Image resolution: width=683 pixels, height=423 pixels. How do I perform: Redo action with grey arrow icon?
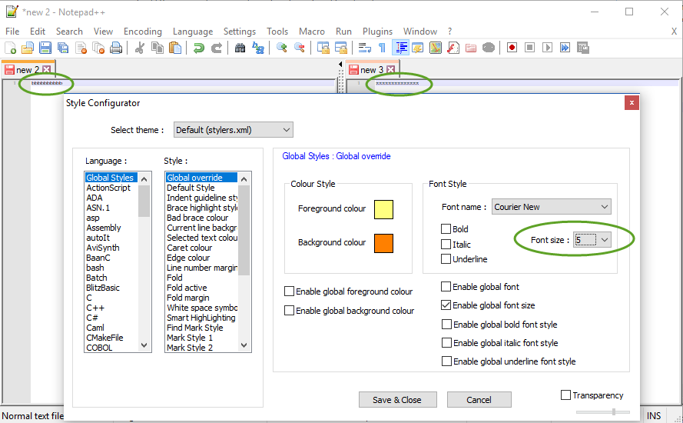[217, 48]
